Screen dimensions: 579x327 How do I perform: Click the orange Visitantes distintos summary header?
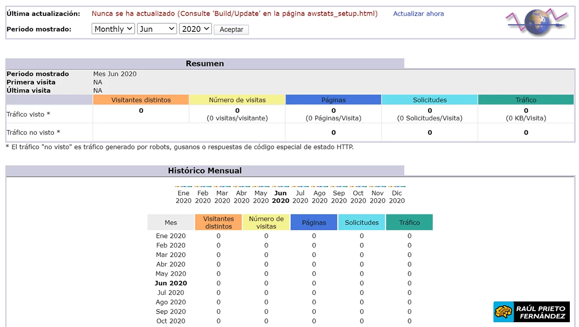(141, 100)
